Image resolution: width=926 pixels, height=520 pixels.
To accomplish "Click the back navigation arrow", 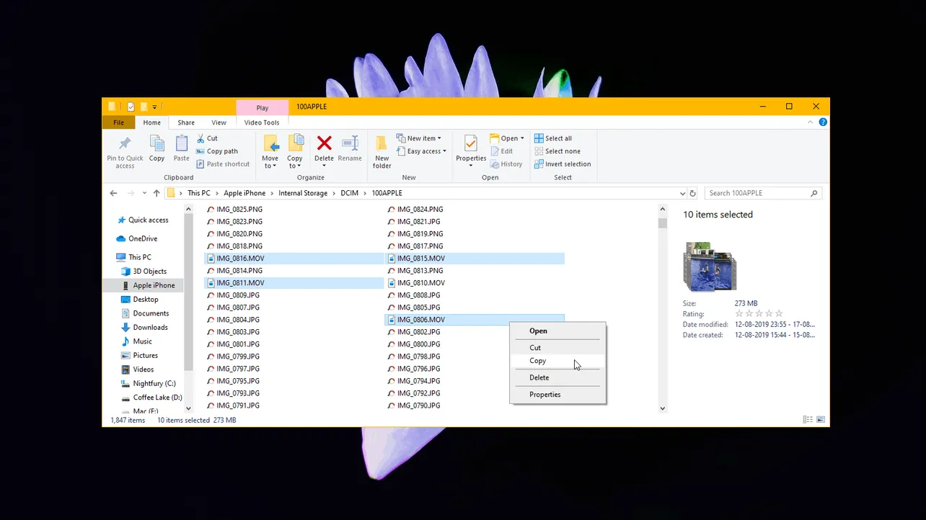I will [x=113, y=193].
